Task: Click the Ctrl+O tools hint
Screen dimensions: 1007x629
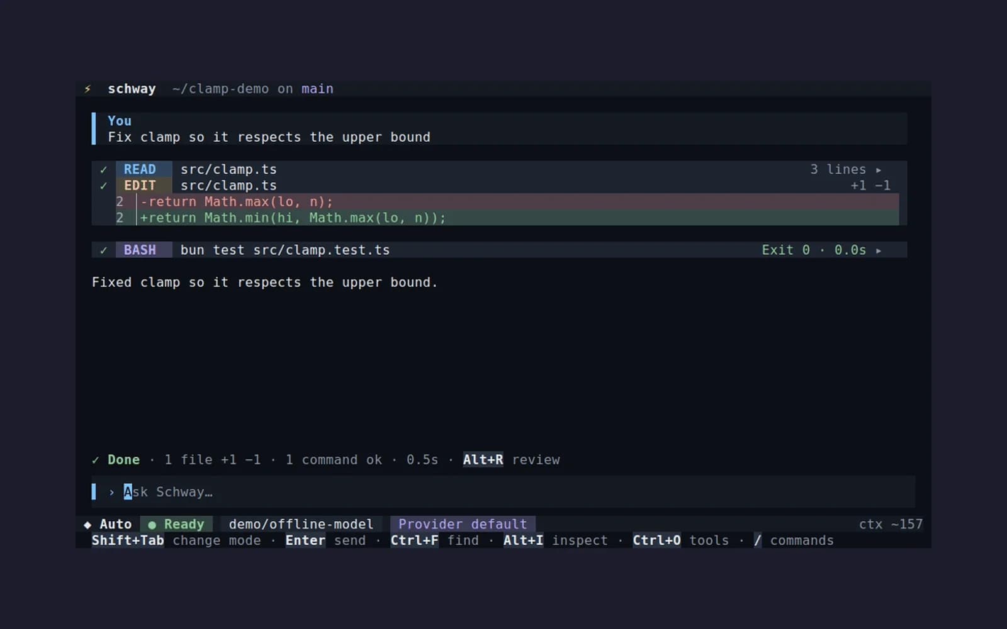Action: [680, 540]
